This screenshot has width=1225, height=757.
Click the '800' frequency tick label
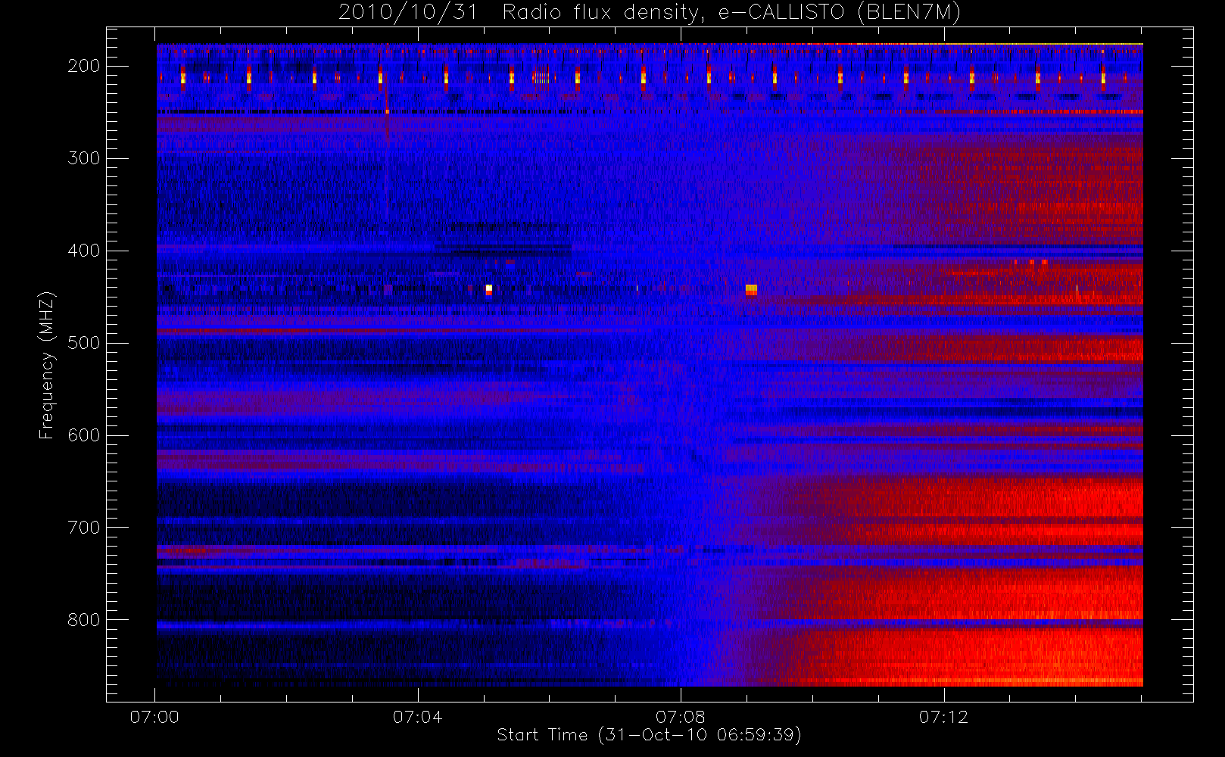point(83,620)
